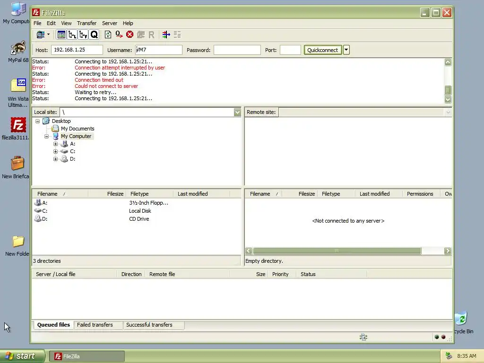
Task: Click the Quickconnect button
Action: [x=322, y=50]
